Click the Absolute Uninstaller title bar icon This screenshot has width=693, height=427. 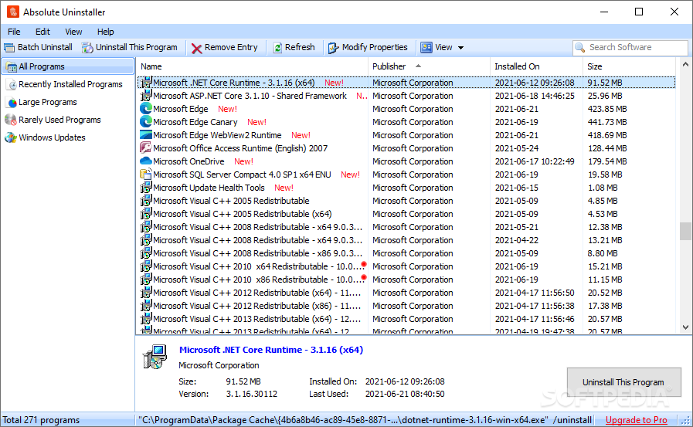(x=13, y=12)
